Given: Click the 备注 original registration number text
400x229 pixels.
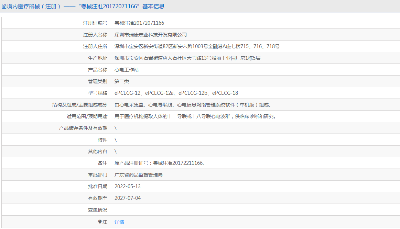Looking at the screenshot, I should [160, 163].
